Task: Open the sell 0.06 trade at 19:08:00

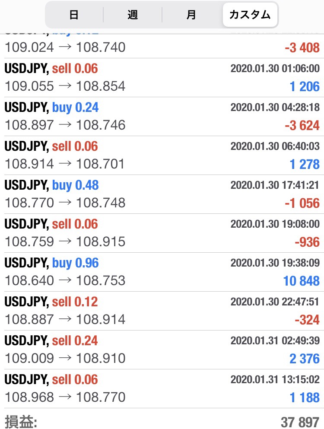Action: point(162,233)
